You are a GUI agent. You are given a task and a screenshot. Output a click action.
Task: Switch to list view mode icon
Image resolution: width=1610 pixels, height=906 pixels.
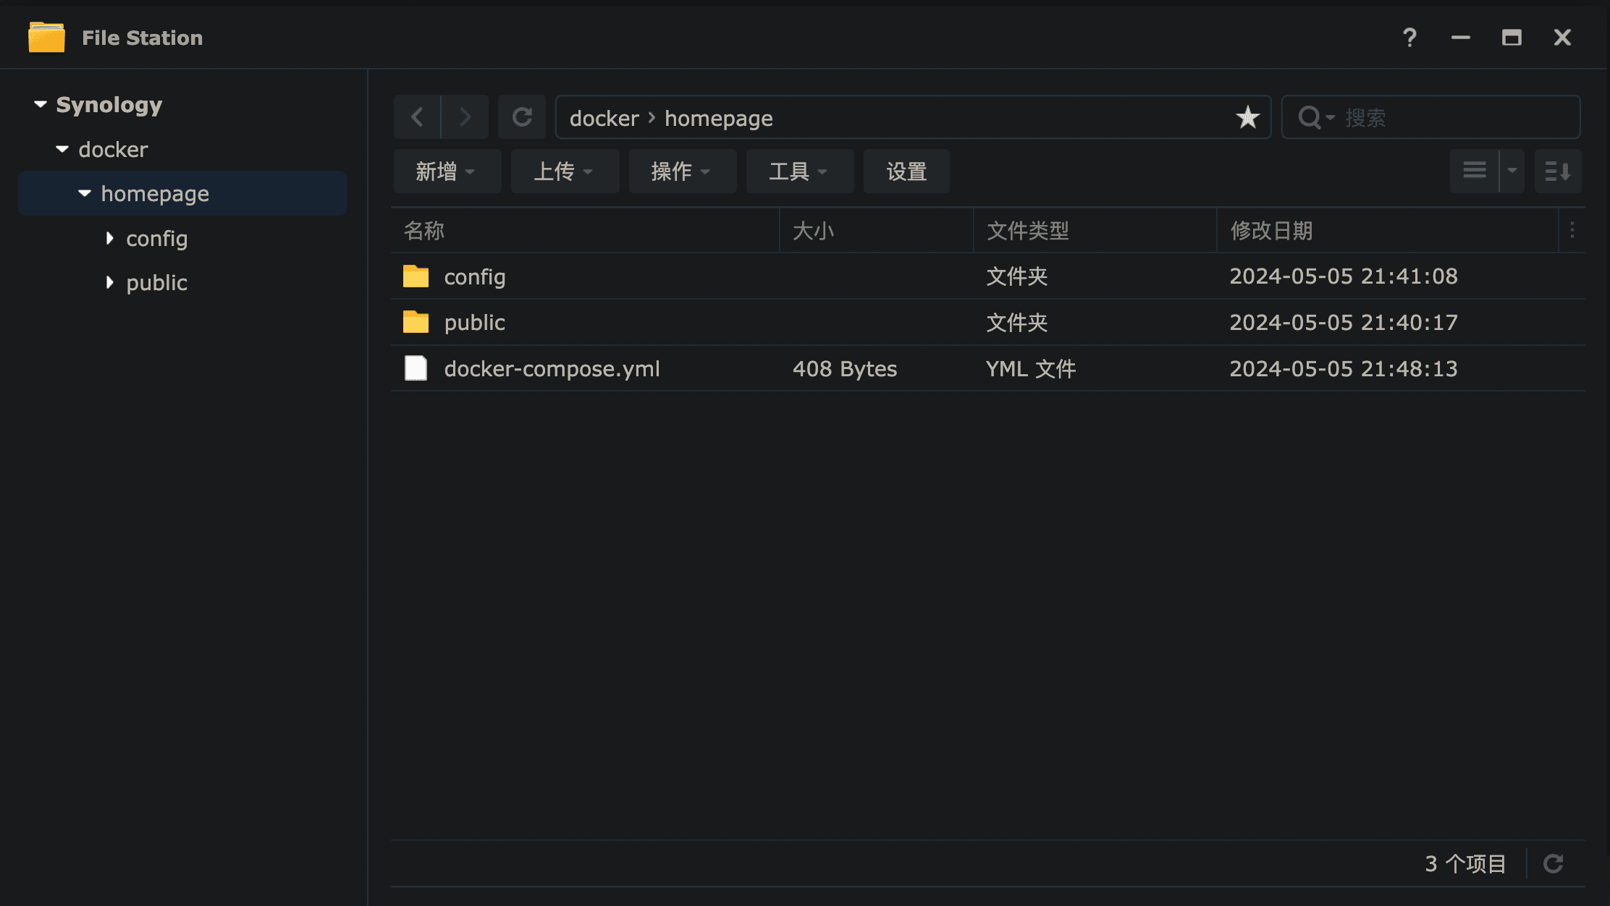1474,172
